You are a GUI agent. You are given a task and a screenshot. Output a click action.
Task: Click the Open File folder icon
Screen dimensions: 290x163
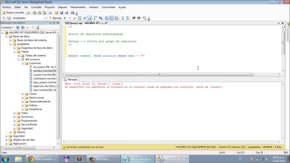(x=56, y=13)
